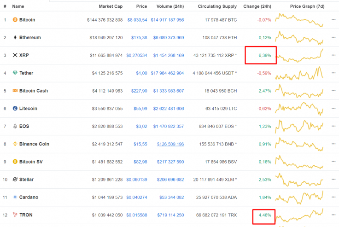The height and width of the screenshot is (227, 339).
Task: Open the Tether 7d price graph
Action: [299, 73]
